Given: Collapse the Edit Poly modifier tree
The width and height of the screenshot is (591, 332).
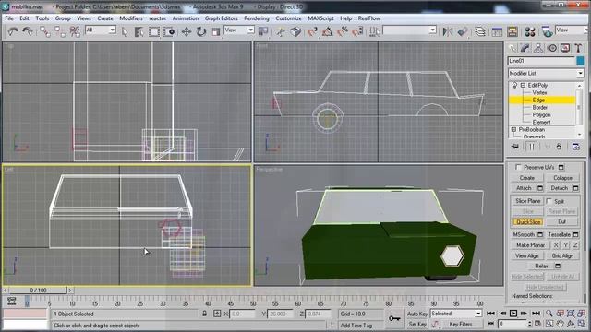Looking at the screenshot, I should [523, 86].
